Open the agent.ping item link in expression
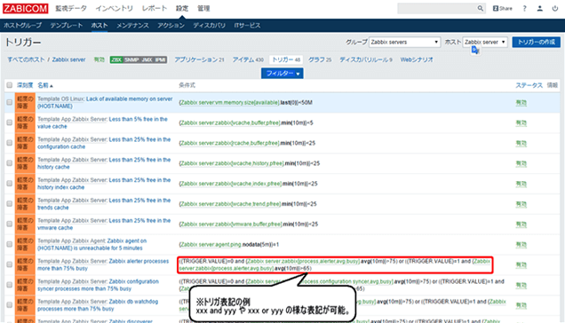The height and width of the screenshot is (323, 565). (x=211, y=245)
